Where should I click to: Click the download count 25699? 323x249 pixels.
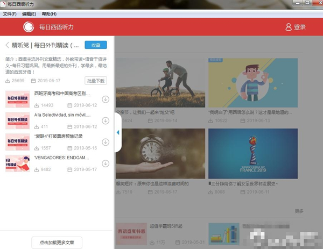(18, 81)
